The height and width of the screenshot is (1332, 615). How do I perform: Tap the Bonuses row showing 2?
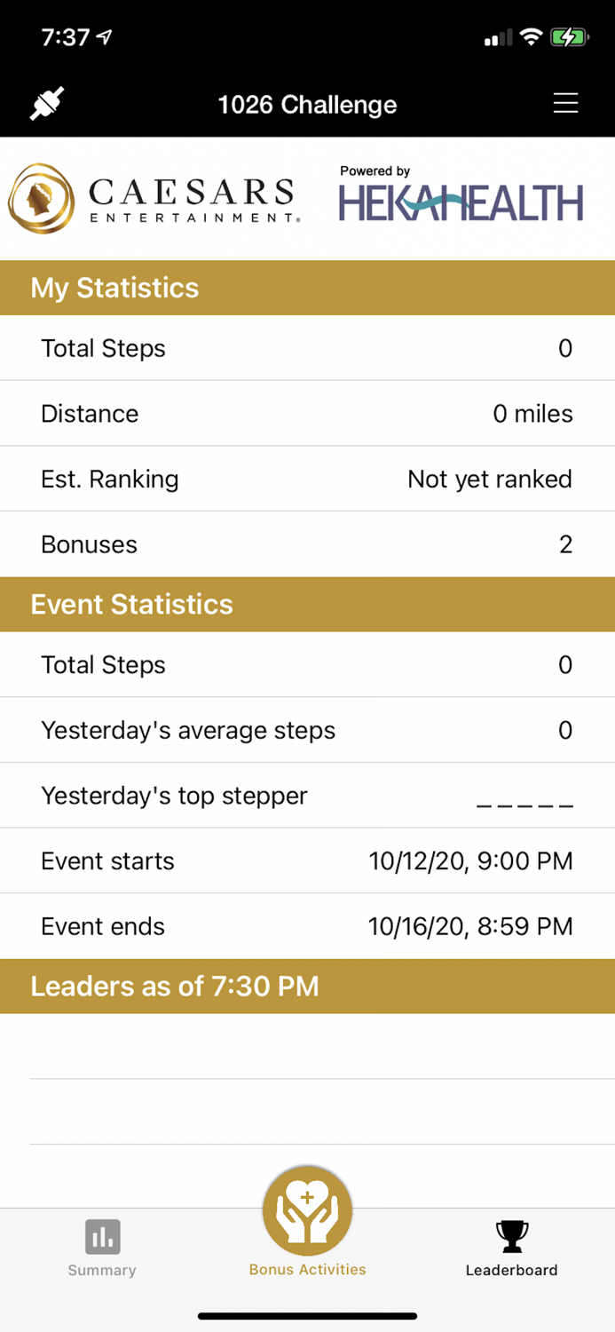[307, 544]
